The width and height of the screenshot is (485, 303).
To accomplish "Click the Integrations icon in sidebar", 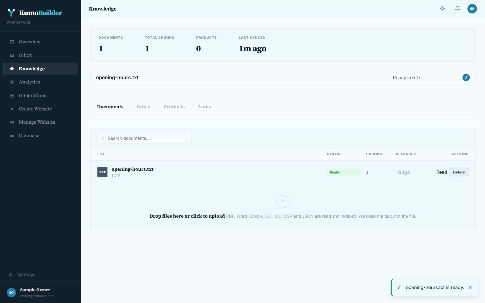I will (x=12, y=96).
